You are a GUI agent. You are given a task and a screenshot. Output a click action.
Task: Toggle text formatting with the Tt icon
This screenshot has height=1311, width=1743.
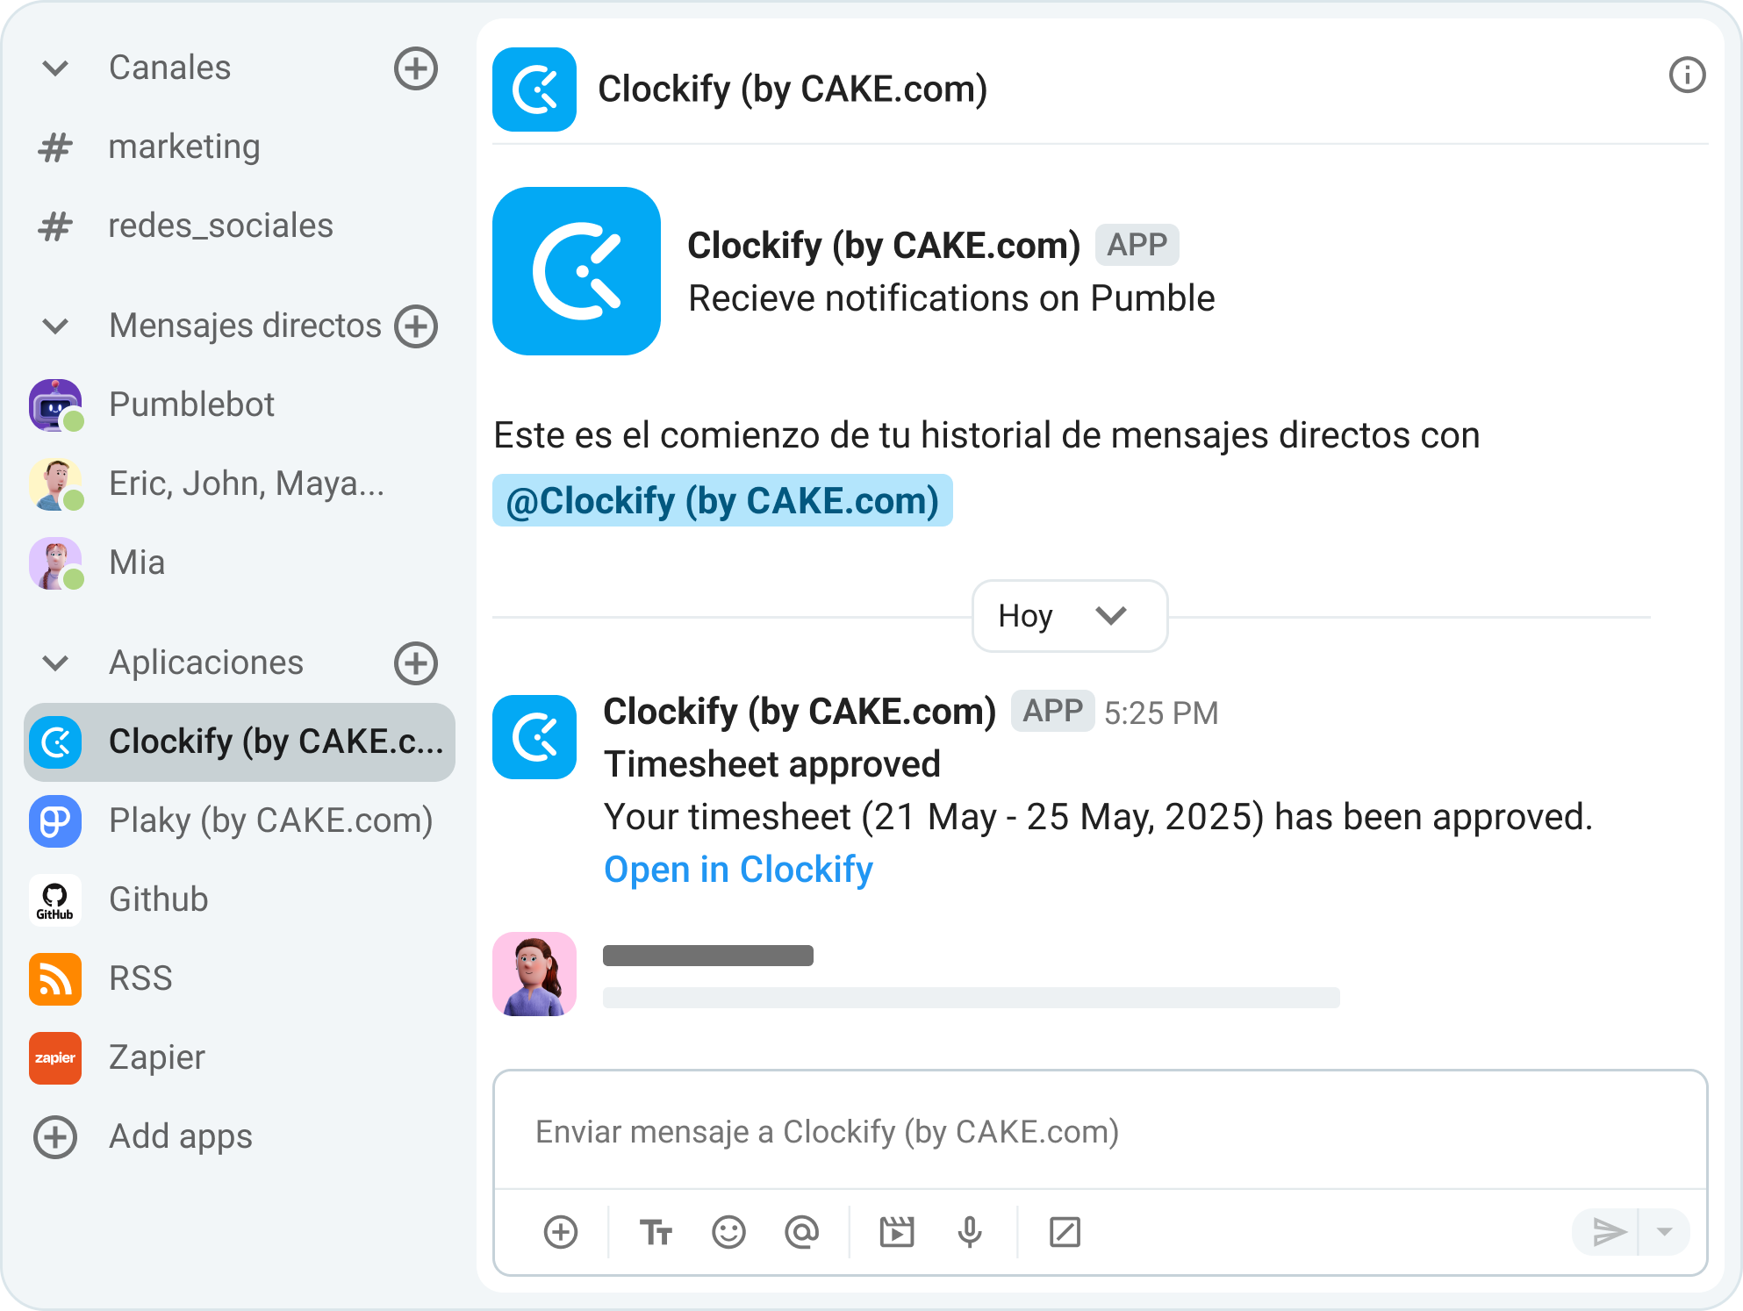(x=655, y=1232)
